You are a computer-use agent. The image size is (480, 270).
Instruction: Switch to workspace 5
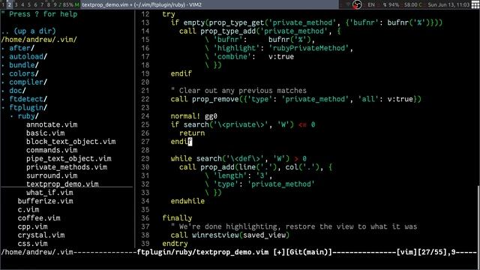pos(29,4)
